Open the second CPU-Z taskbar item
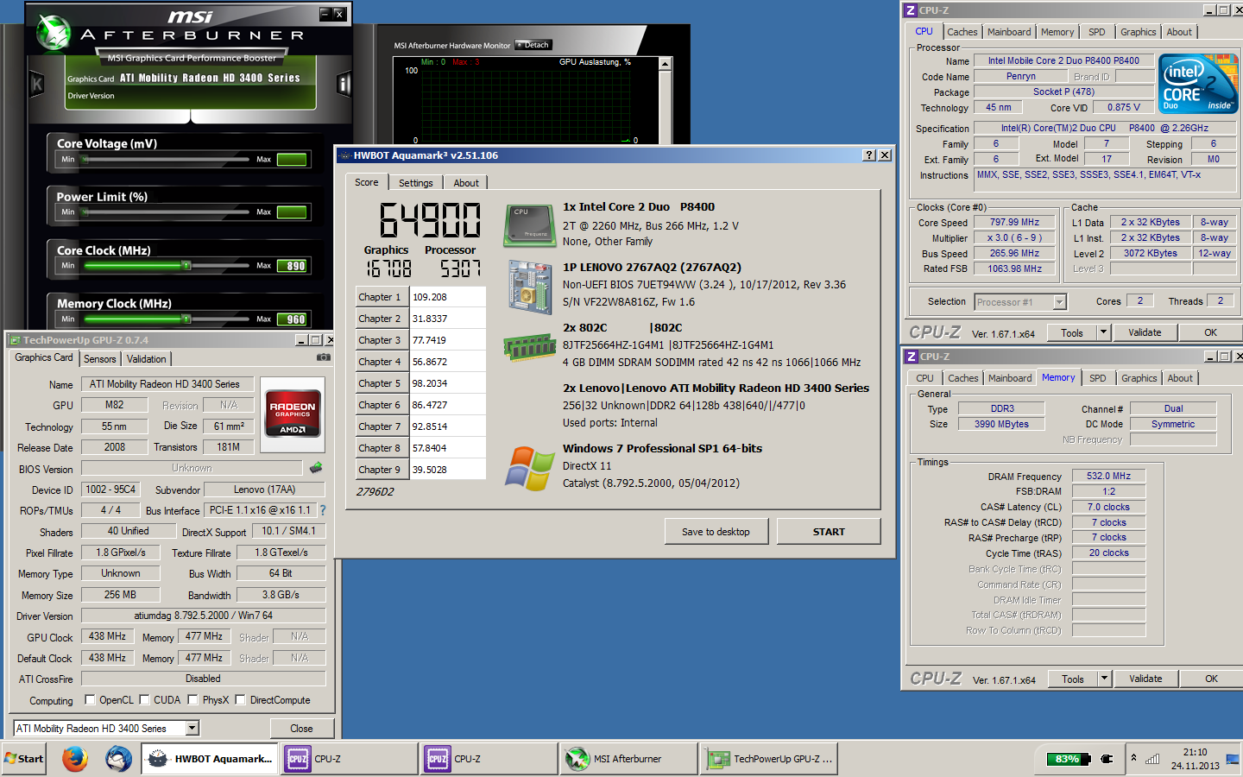The width and height of the screenshot is (1243, 777). (x=489, y=759)
